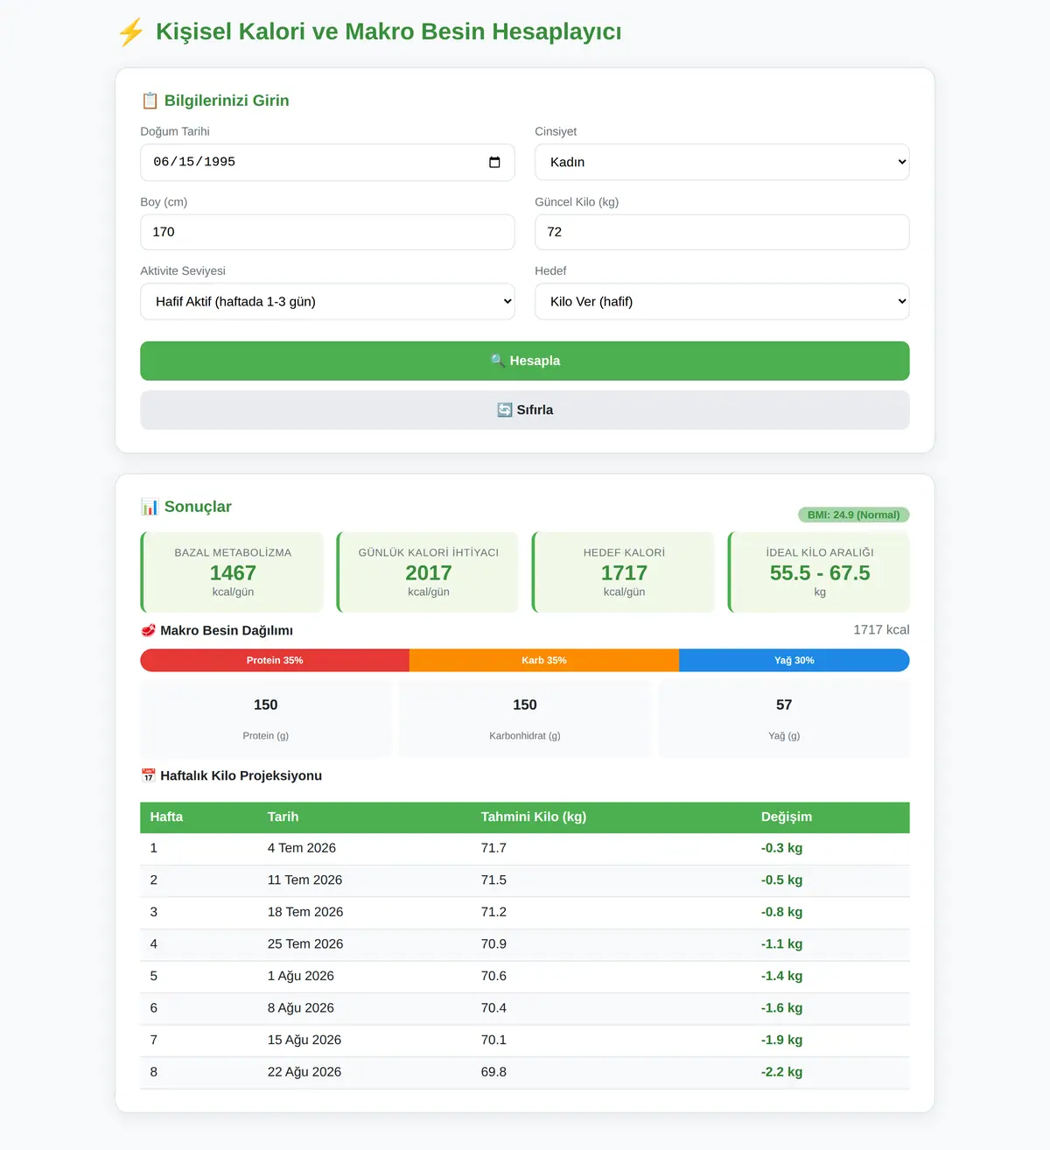1050x1150 pixels.
Task: Open the Cinsiyet dropdown showing Kadın
Action: (722, 162)
